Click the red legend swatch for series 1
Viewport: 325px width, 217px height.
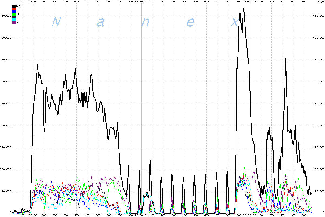point(14,9)
